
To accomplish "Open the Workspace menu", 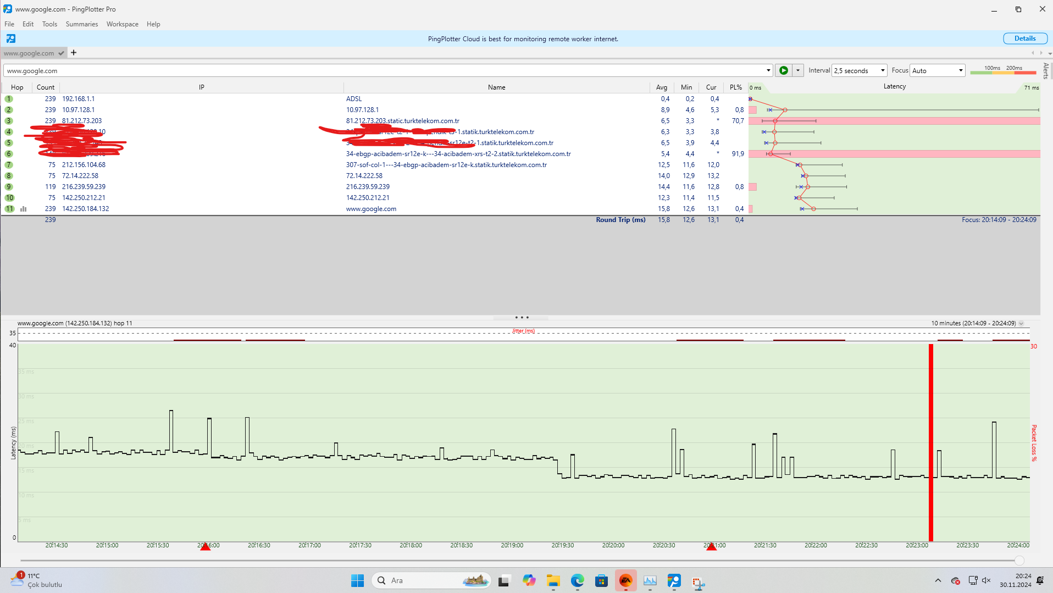I will (123, 24).
